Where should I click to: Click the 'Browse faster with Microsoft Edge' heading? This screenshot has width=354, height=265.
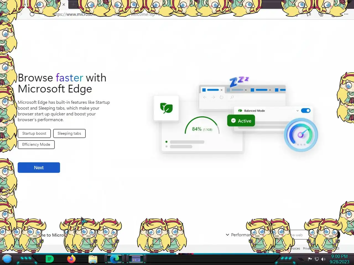tap(62, 83)
